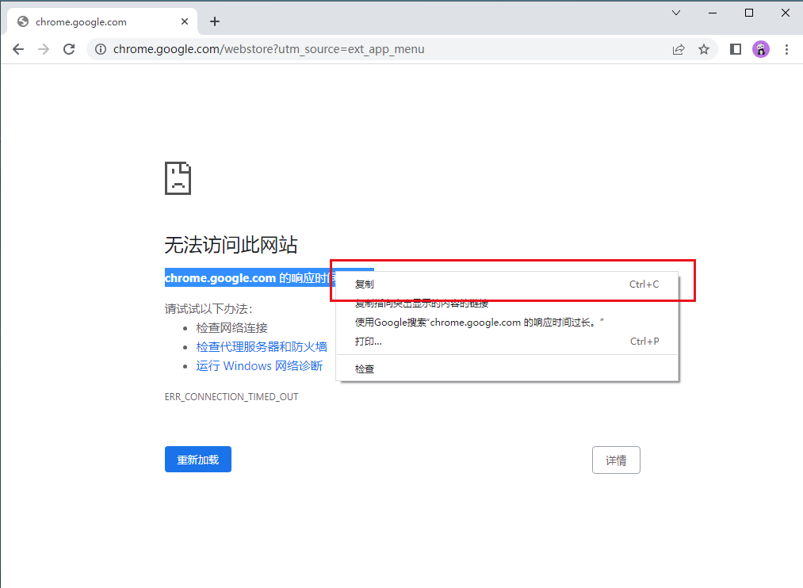The width and height of the screenshot is (803, 588).
Task: Click the blue 重新加载 button
Action: (198, 460)
